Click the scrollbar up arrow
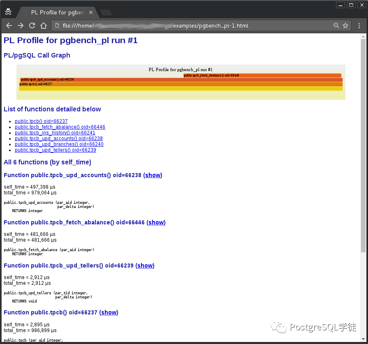The width and height of the screenshot is (368, 344). (x=363, y=37)
